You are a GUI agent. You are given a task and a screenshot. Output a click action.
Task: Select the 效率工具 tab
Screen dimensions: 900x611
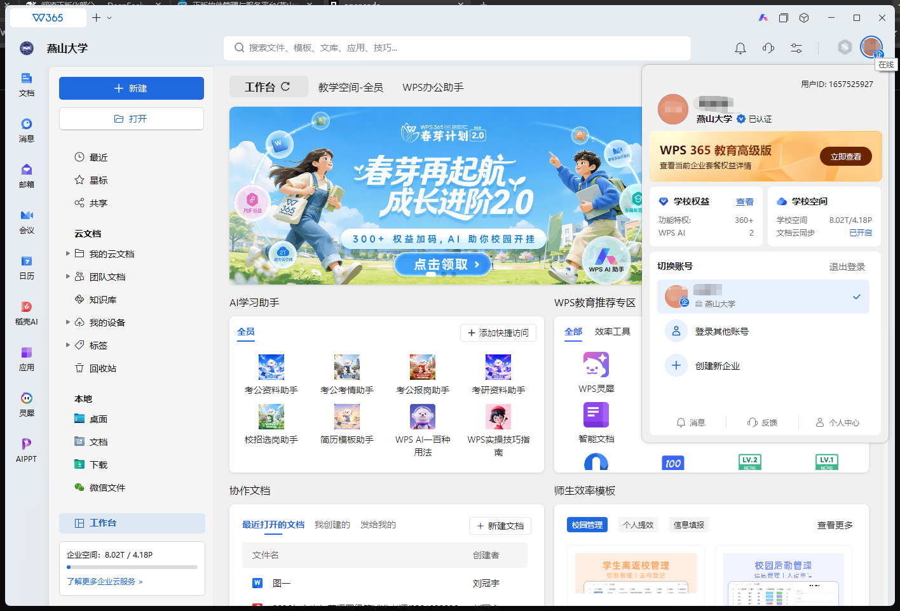tap(613, 332)
